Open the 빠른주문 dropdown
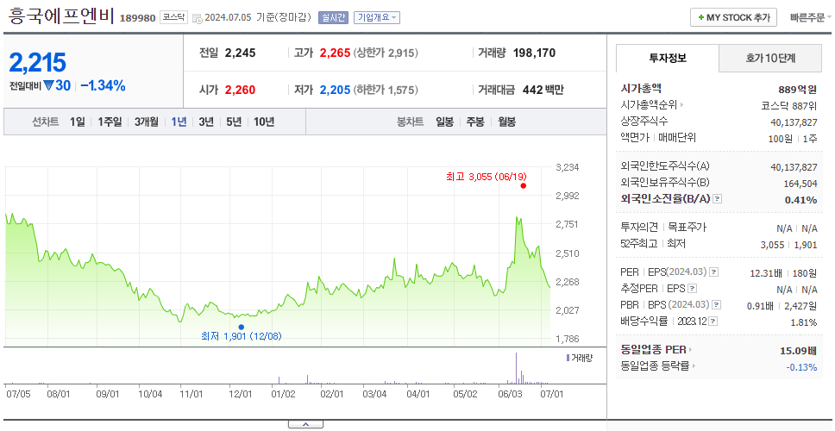Image resolution: width=835 pixels, height=431 pixels. point(811,17)
